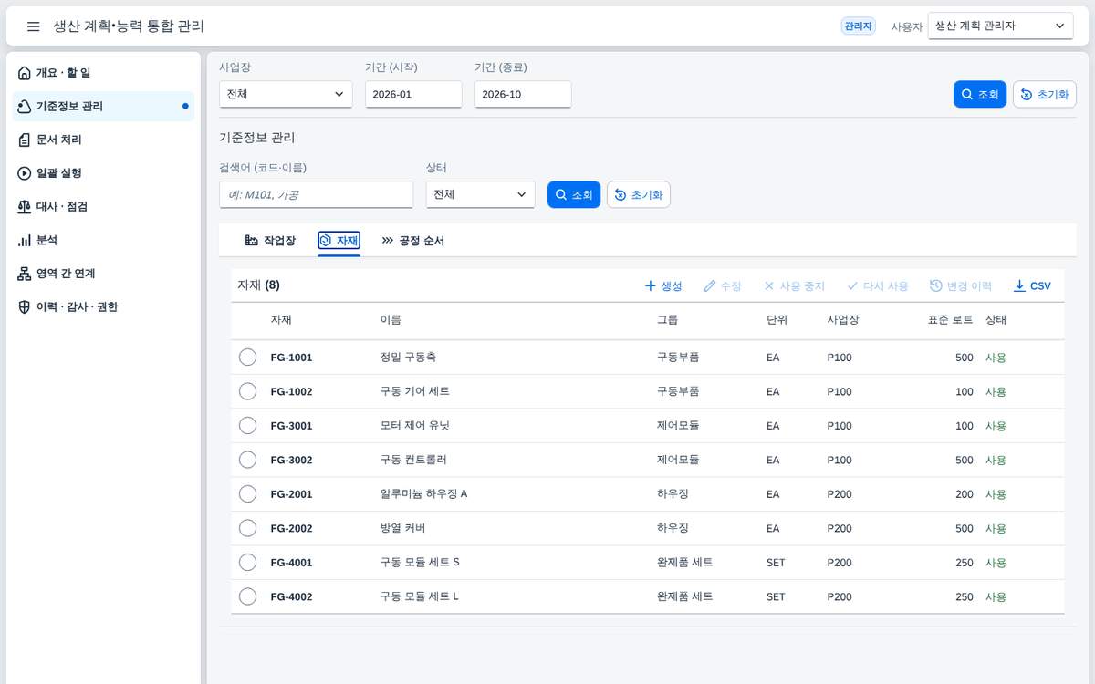This screenshot has height=684, width=1095.
Task: Open the hamburger navigation menu
Action: (34, 26)
